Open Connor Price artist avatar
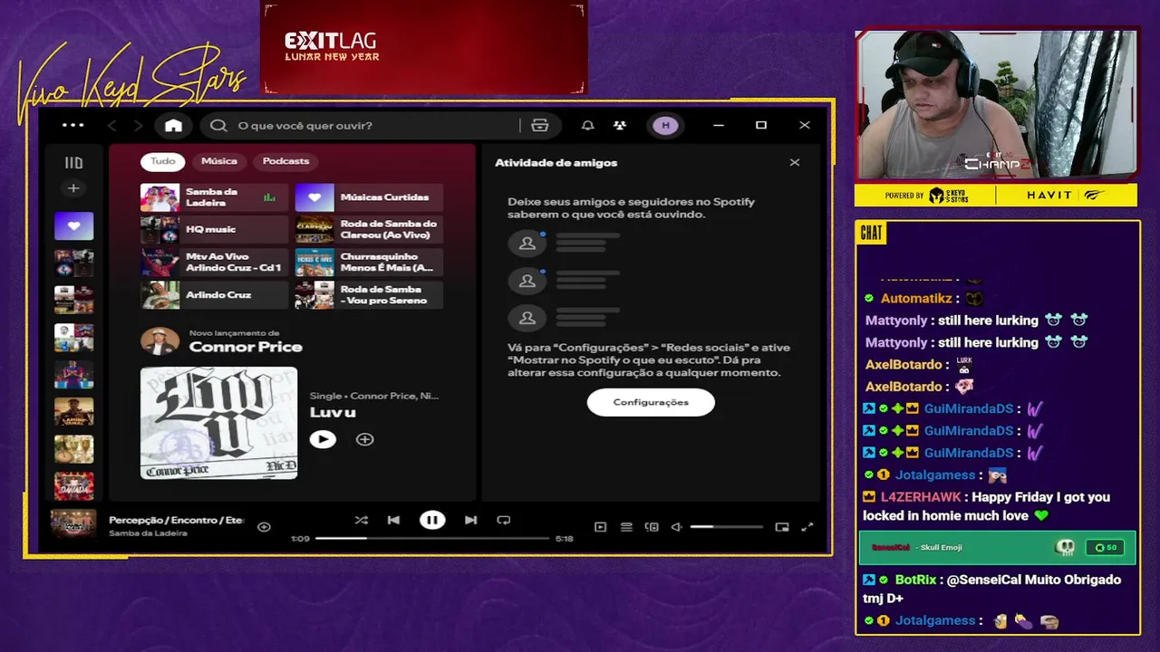The height and width of the screenshot is (652, 1160). pos(159,341)
